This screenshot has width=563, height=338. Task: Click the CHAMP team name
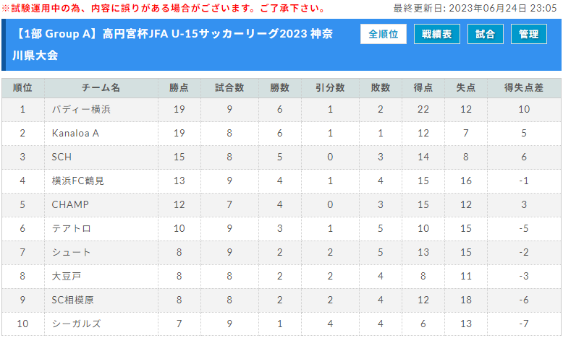coord(70,204)
